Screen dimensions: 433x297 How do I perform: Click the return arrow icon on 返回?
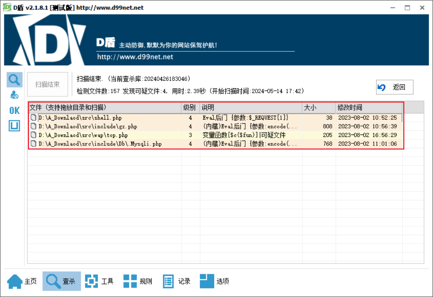point(382,88)
